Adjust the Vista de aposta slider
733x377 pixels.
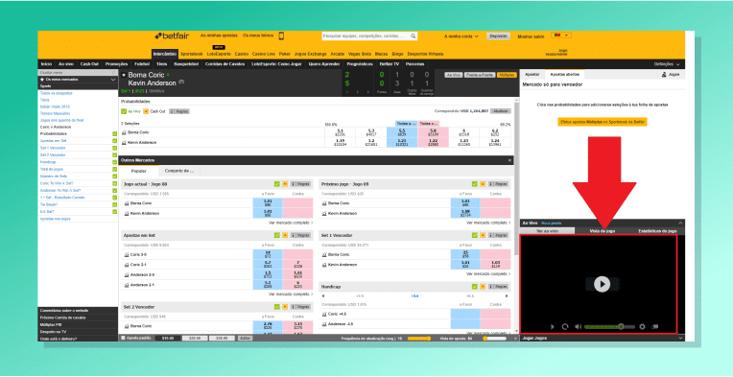(494, 338)
